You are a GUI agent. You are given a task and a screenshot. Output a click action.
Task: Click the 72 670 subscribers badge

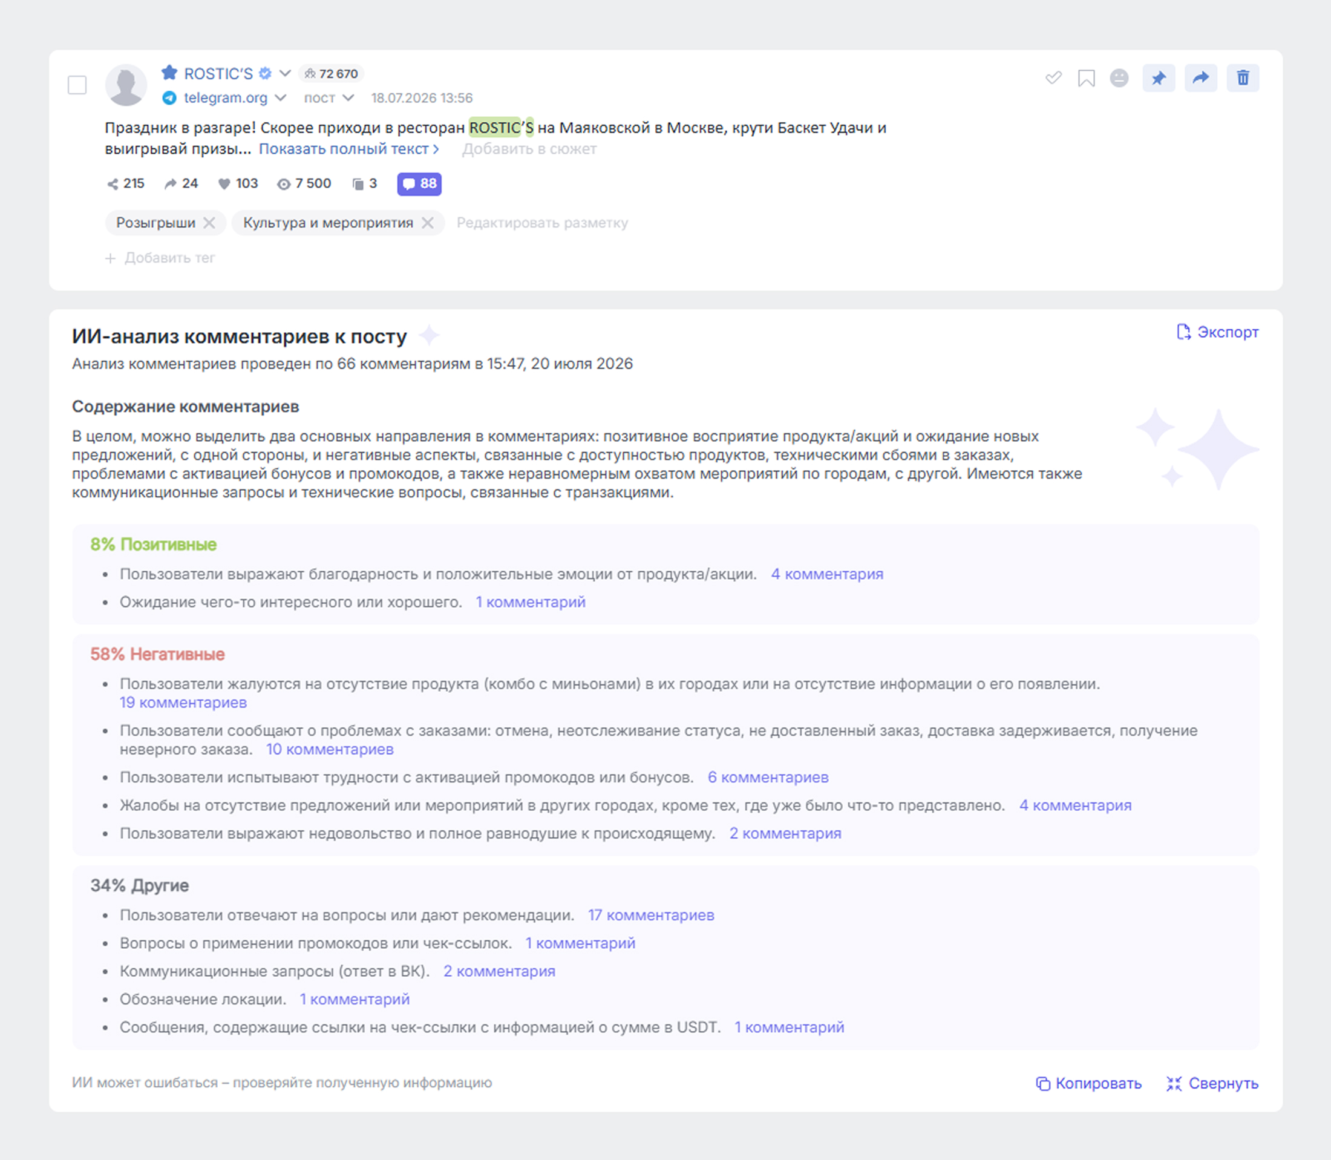[x=332, y=74]
